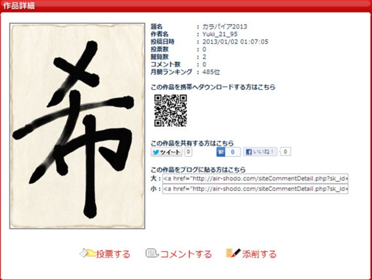
Task: Click the title カラパイア2013
Action: pyautogui.click(x=224, y=26)
